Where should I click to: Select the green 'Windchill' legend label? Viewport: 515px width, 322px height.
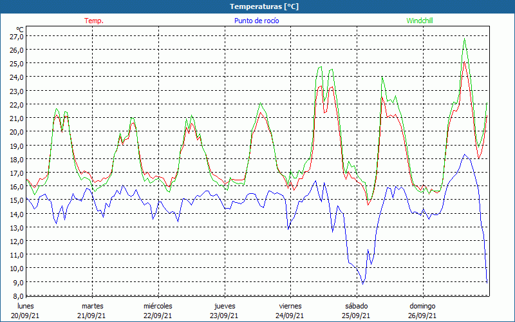420,21
